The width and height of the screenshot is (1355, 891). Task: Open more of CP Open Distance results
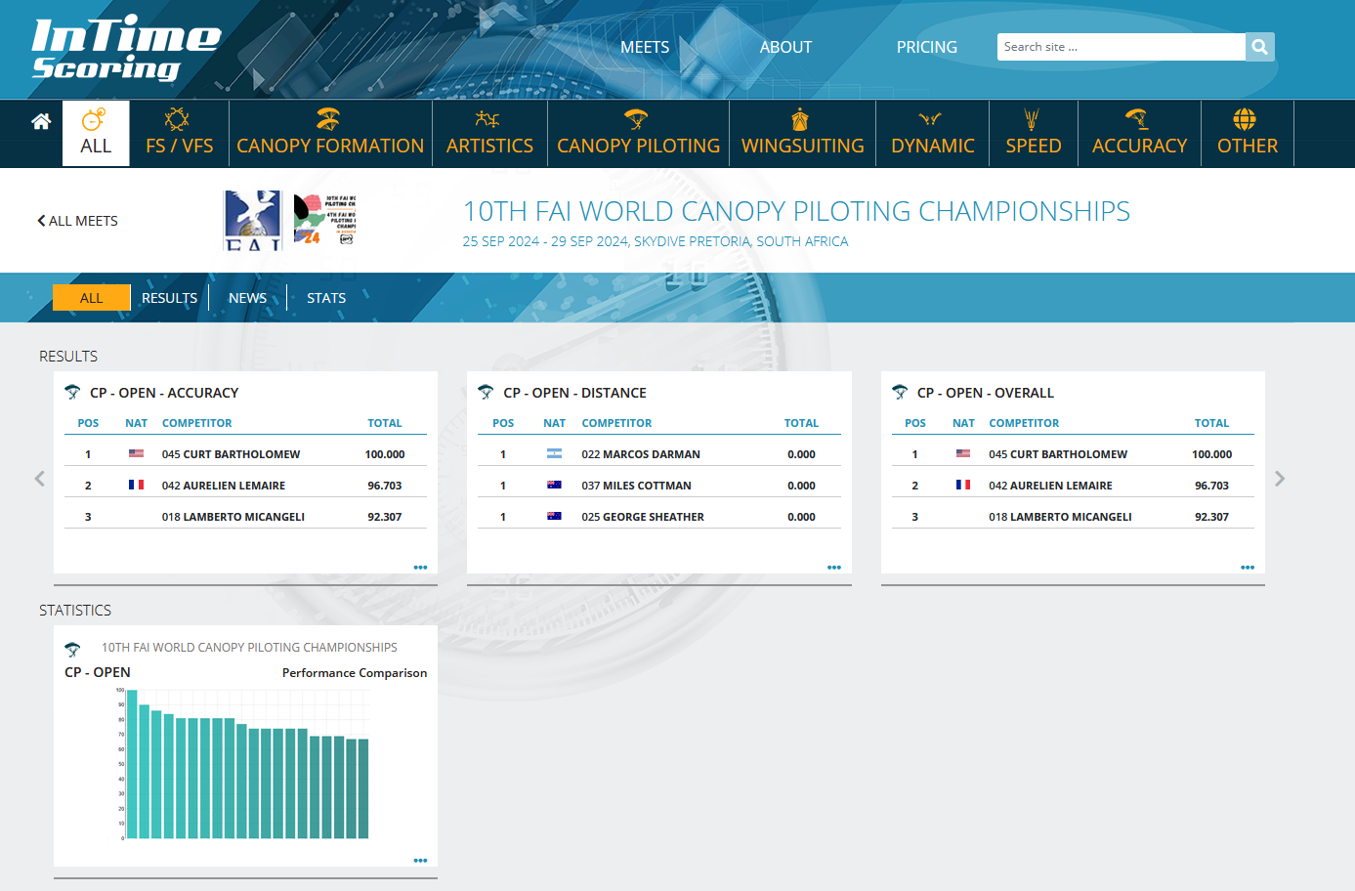pyautogui.click(x=834, y=568)
